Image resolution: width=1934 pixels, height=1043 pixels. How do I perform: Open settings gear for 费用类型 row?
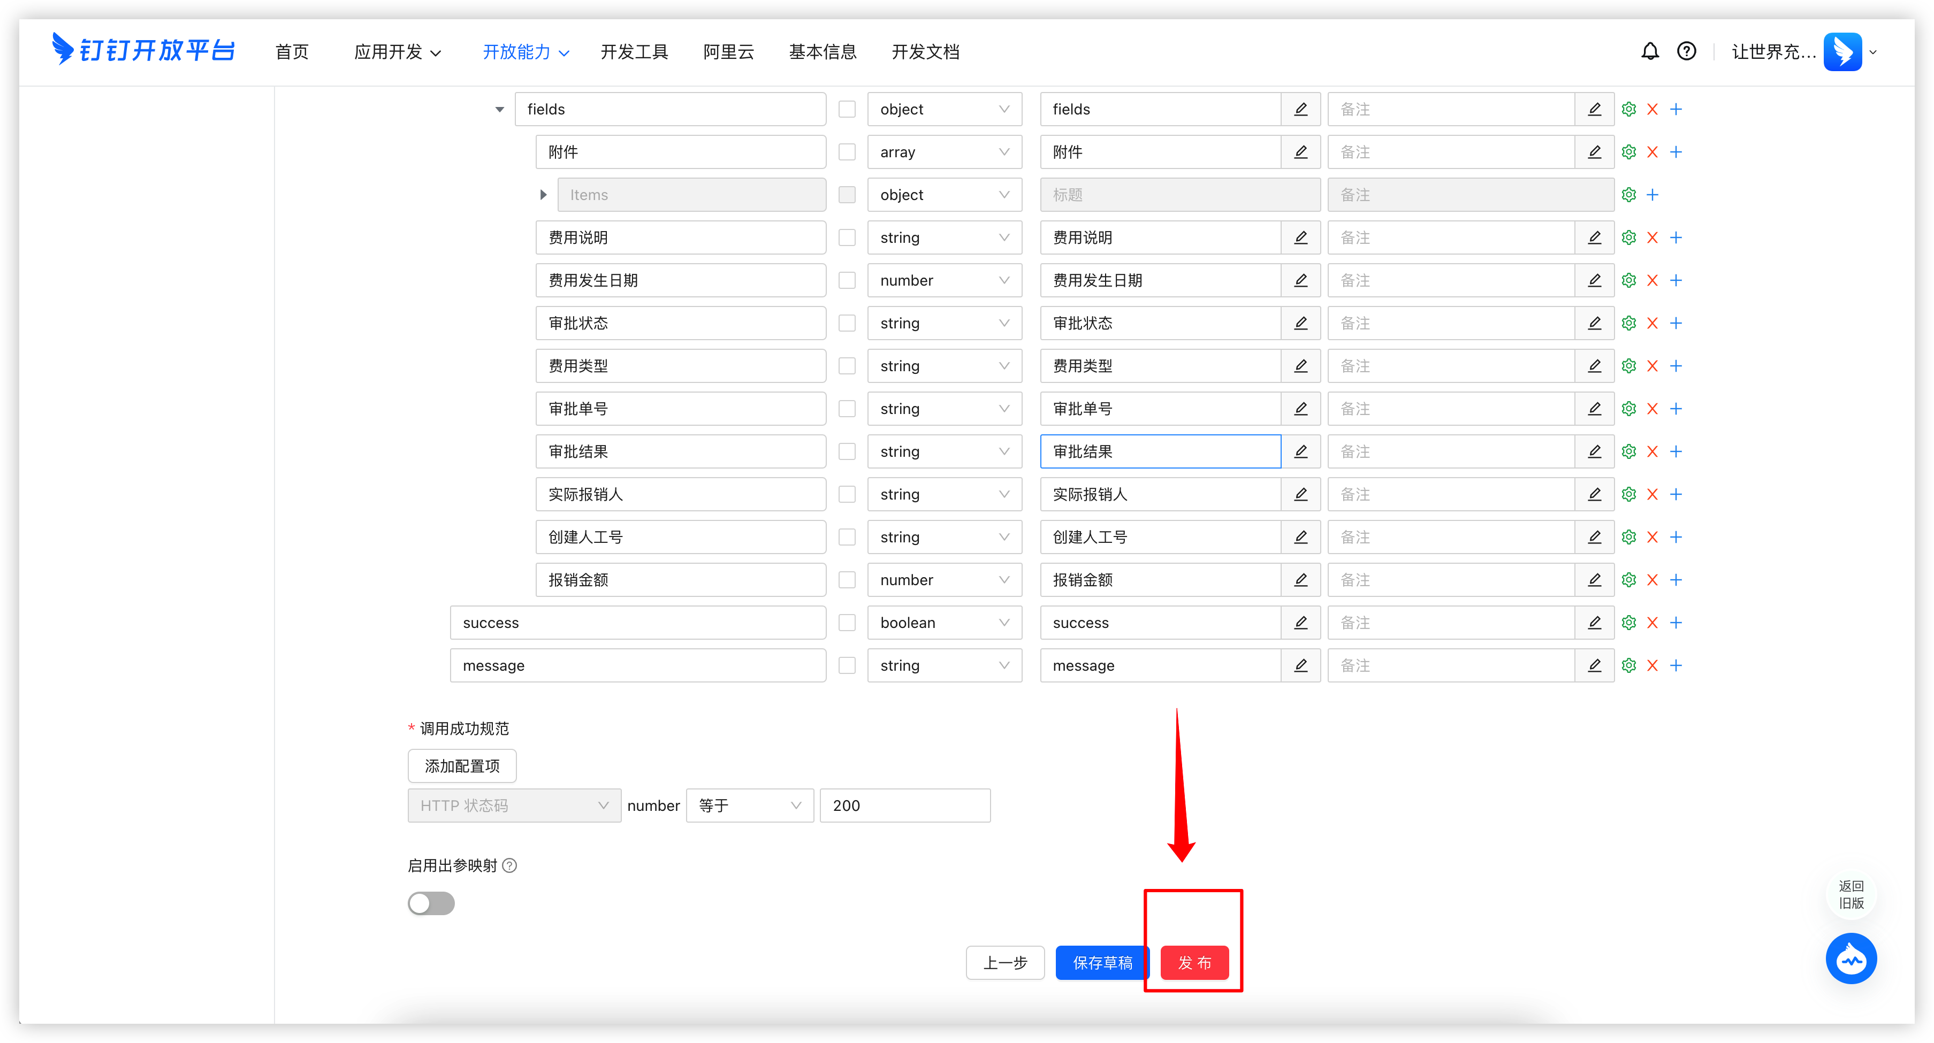(x=1628, y=366)
